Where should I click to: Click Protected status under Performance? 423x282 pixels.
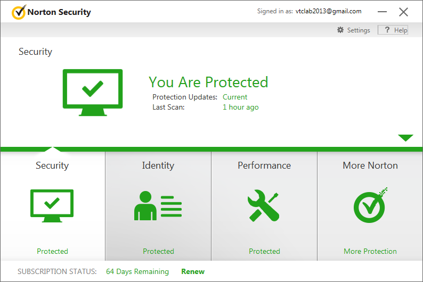pos(264,251)
